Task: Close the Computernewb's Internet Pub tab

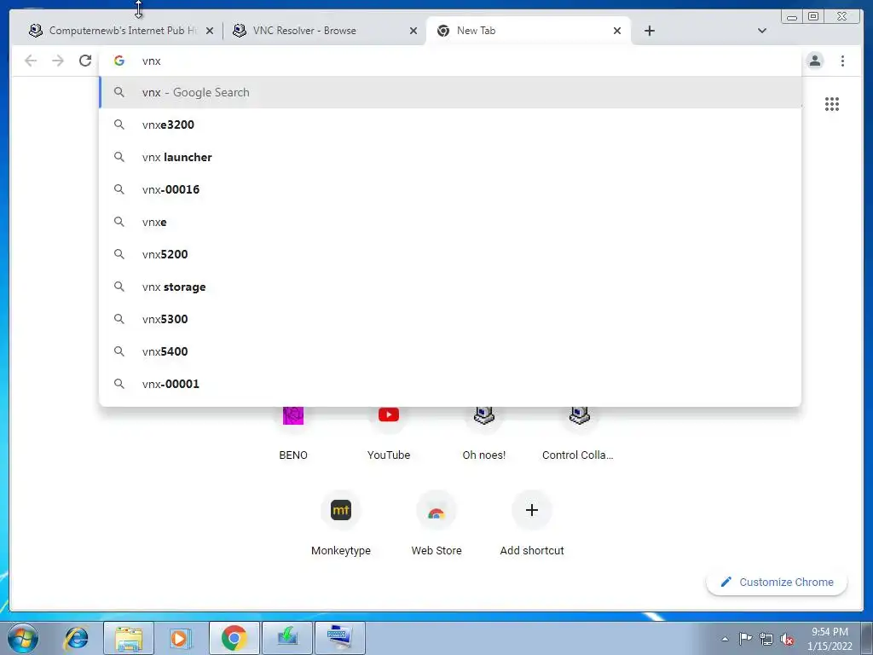Action: (x=210, y=31)
